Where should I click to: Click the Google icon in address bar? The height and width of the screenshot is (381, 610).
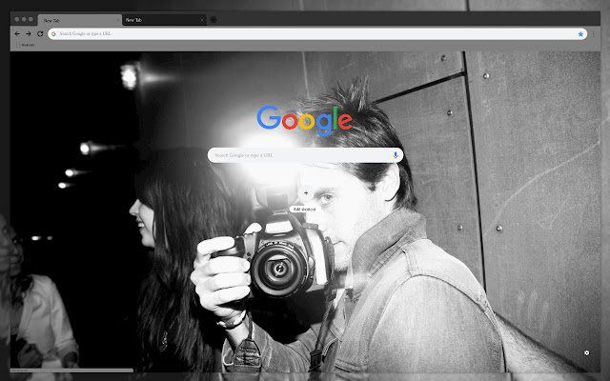pos(53,34)
